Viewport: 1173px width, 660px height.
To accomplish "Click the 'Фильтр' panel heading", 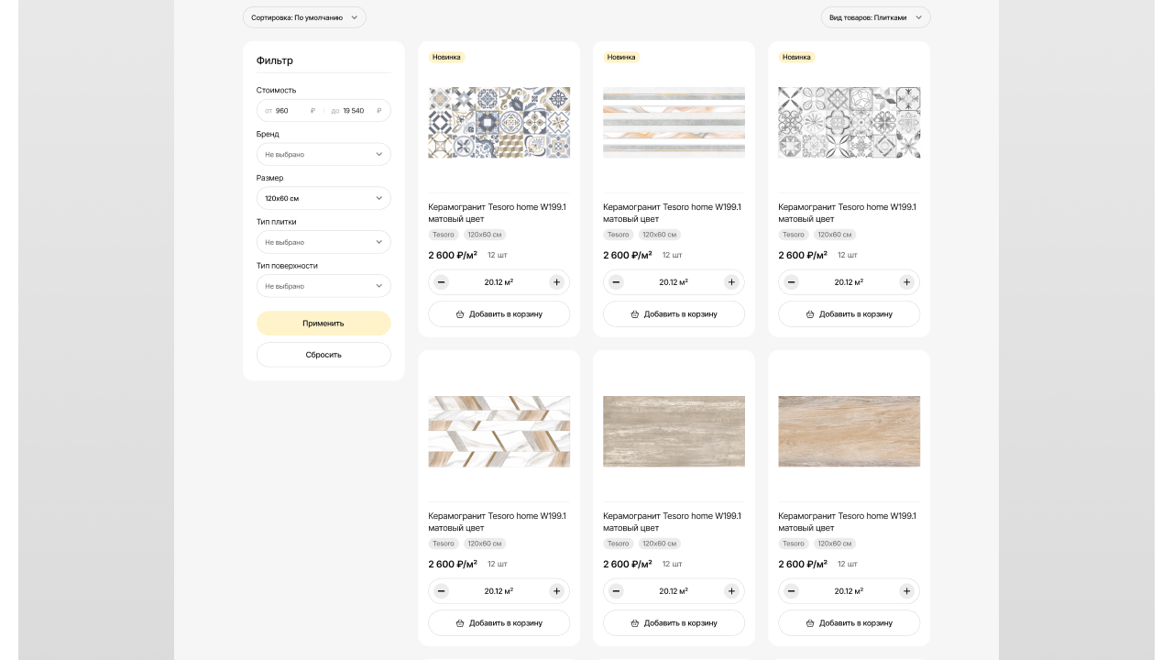I will pos(275,60).
